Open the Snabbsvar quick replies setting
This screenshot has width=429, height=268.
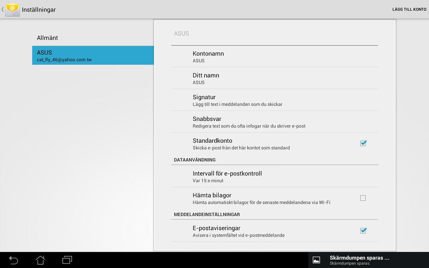pos(274,122)
